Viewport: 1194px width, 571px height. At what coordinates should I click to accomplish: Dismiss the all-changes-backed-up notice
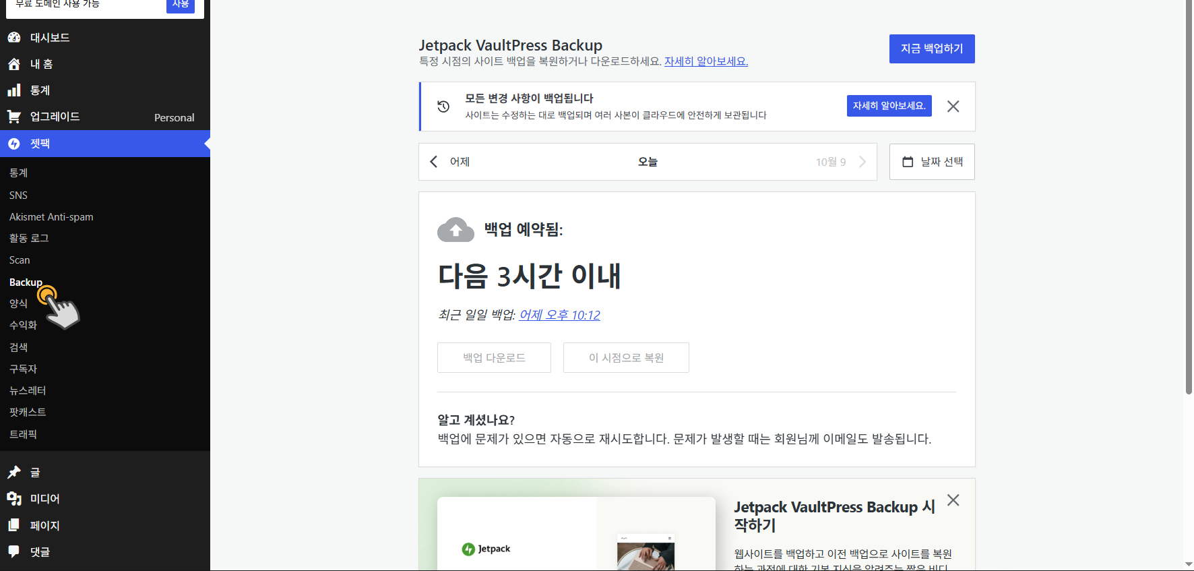tap(953, 107)
